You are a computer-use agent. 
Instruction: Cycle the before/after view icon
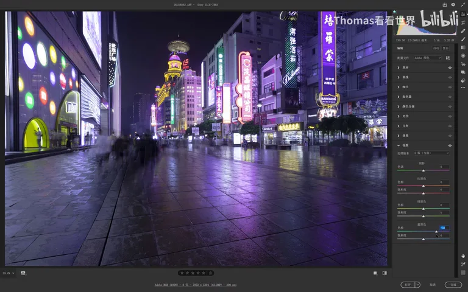385,273
